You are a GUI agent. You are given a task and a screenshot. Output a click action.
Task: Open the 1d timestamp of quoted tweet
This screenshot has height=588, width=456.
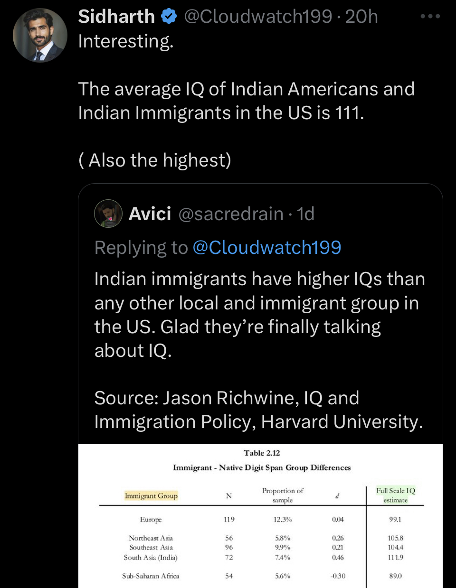(x=305, y=214)
